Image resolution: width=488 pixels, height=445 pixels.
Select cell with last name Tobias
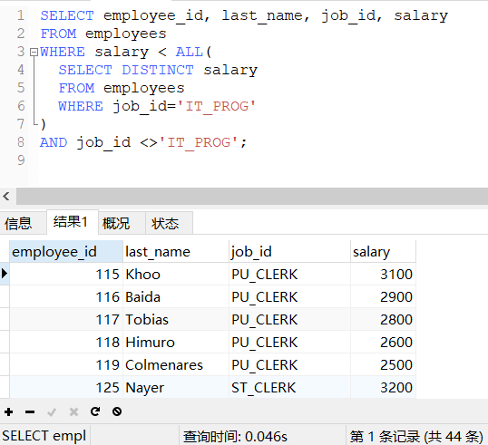click(x=176, y=320)
